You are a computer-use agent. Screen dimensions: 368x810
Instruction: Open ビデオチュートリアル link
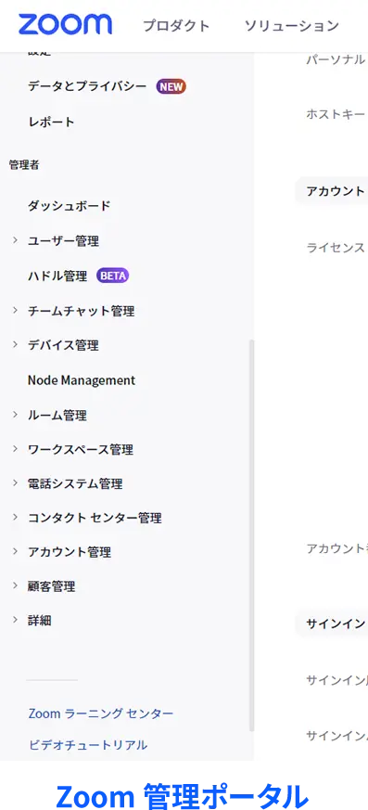pos(88,745)
